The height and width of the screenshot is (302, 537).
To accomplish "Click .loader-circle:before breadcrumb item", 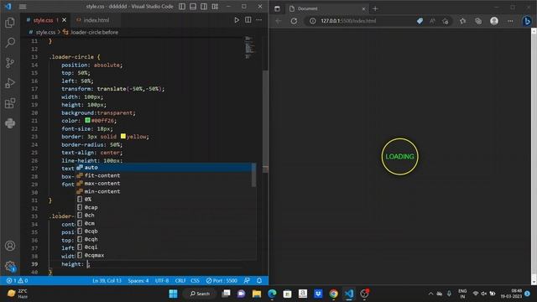I will tap(94, 32).
